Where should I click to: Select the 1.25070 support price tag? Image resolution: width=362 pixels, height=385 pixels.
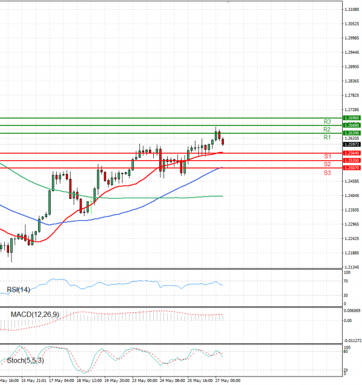point(352,167)
